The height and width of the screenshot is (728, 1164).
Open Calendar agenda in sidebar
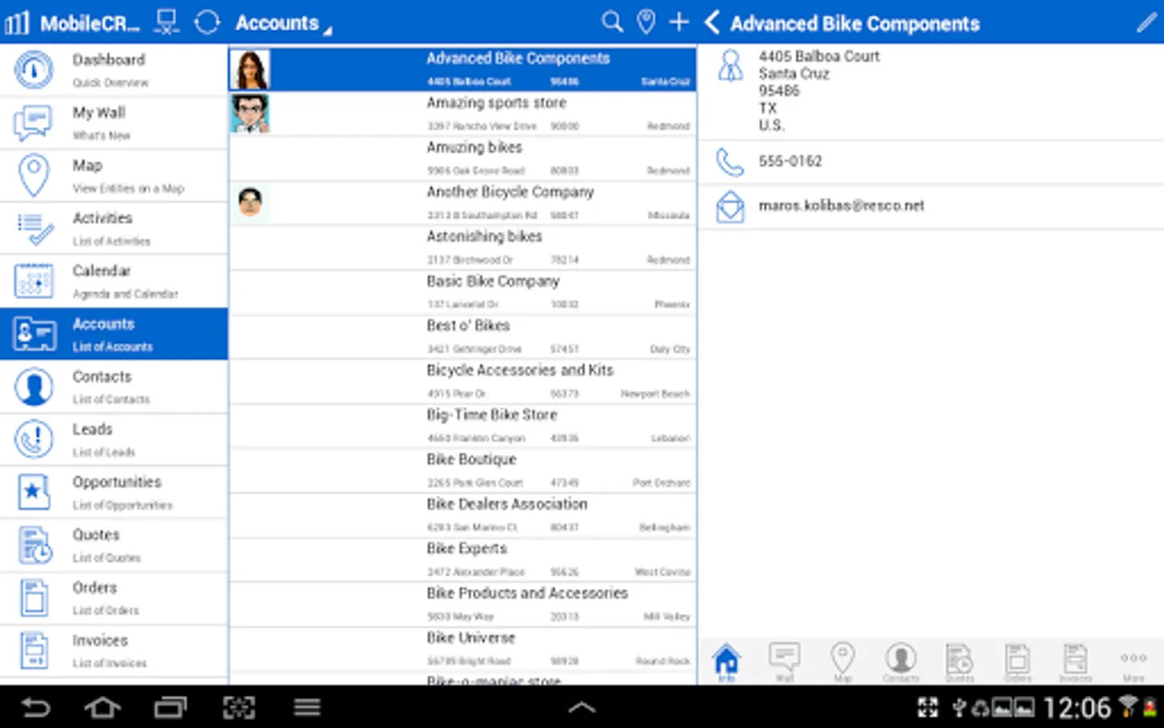click(114, 281)
